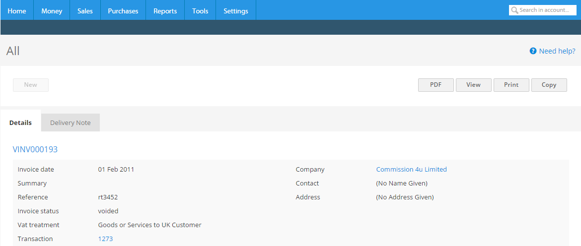Duplicate the invoice with Copy button
This screenshot has width=581, height=246.
click(x=549, y=85)
